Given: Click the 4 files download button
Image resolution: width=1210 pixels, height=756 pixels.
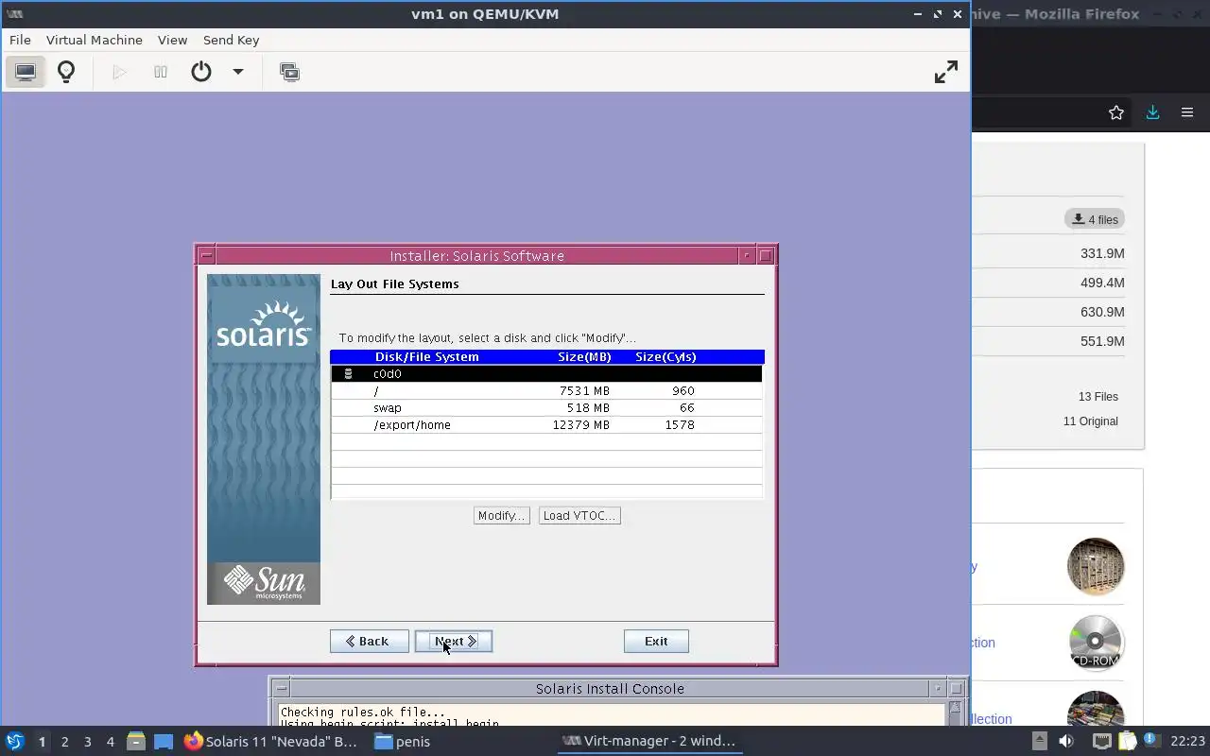Looking at the screenshot, I should [1095, 219].
